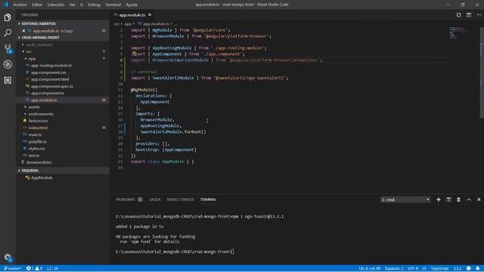The image size is (484, 272).
Task: Open the editor More Actions menu
Action: click(479, 15)
